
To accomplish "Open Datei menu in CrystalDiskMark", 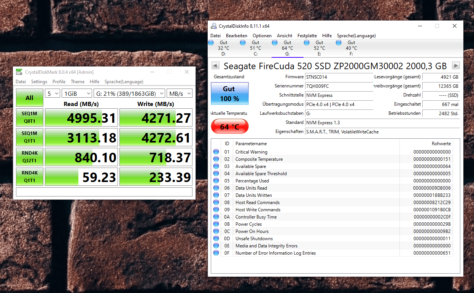I will [x=21, y=82].
